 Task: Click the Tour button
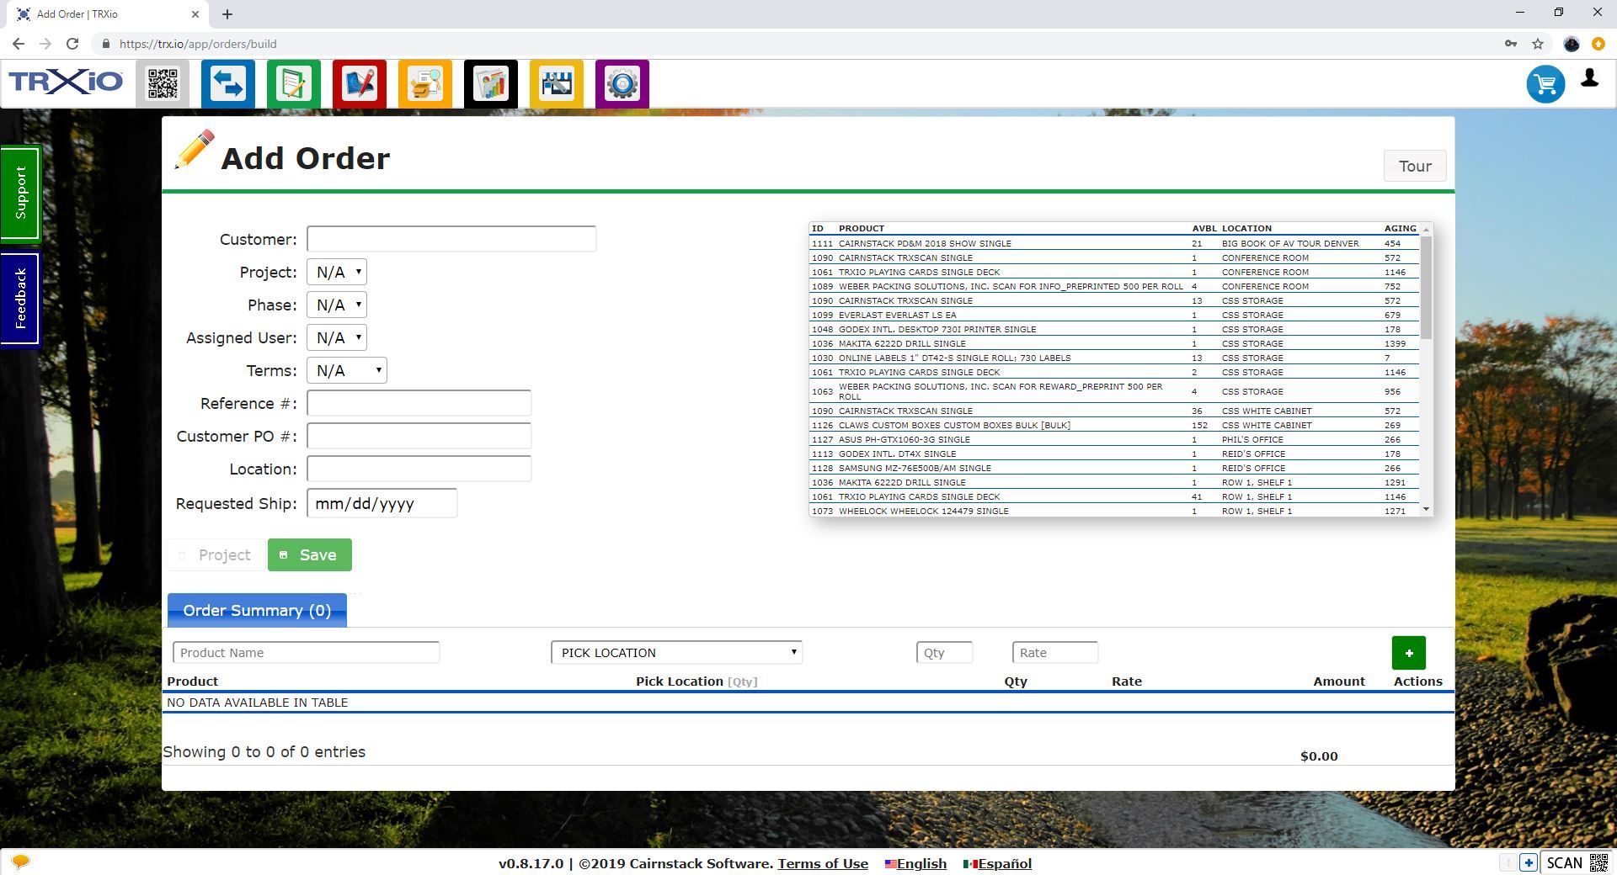[x=1415, y=166]
